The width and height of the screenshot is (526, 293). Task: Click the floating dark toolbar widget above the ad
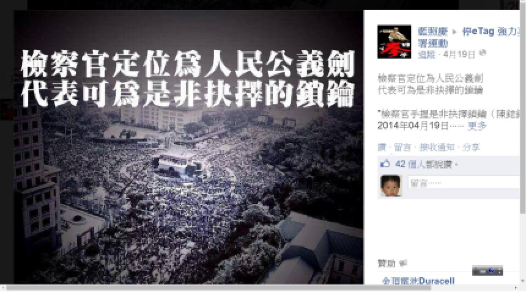(x=487, y=270)
